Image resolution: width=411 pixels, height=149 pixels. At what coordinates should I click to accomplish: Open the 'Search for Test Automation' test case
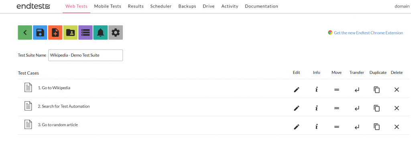click(64, 107)
